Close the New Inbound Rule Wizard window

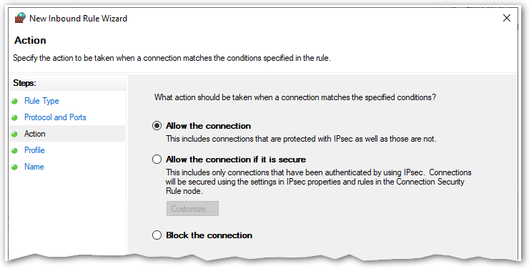[507, 18]
